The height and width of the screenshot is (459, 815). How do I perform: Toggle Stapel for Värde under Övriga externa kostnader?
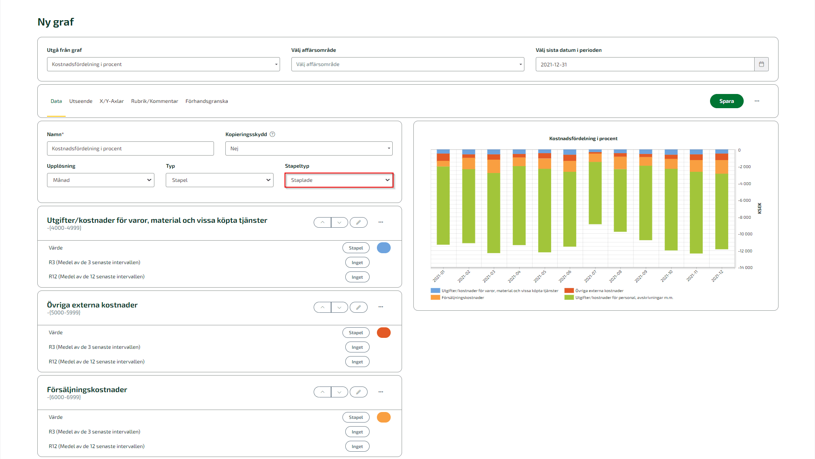[x=356, y=333]
